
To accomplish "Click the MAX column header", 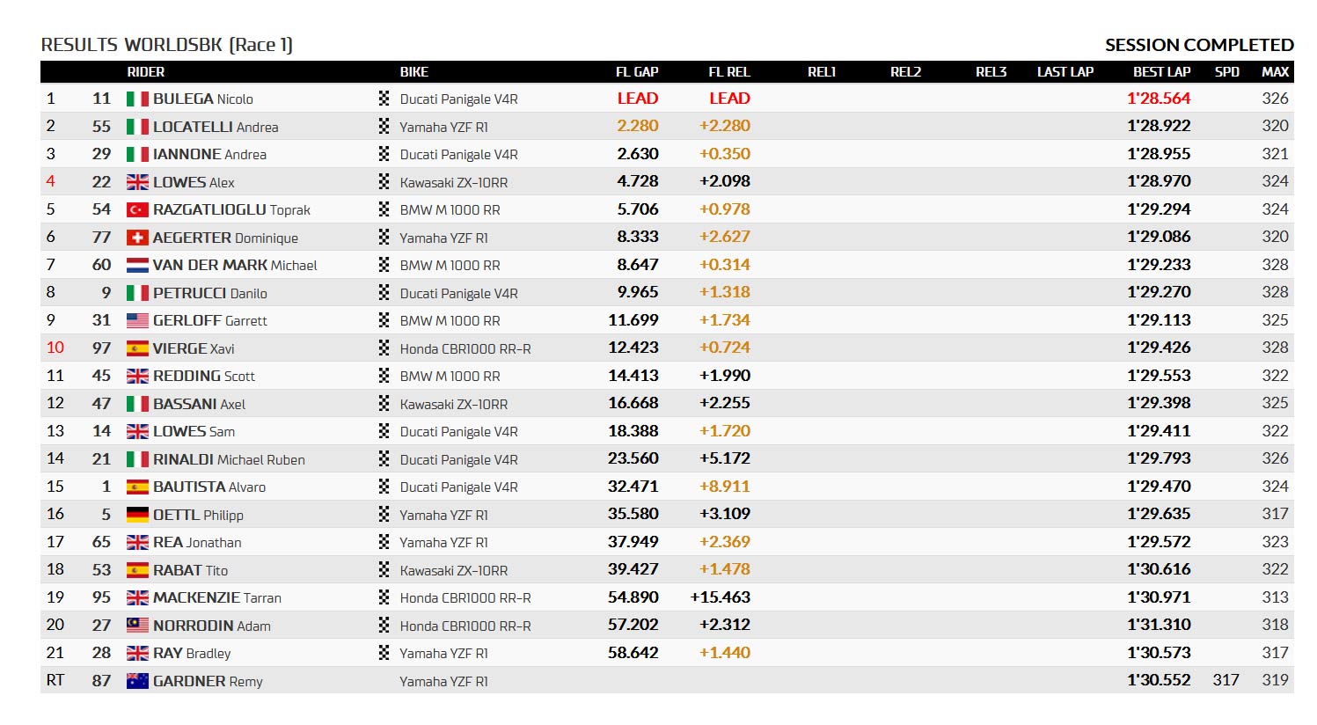I will 1276,72.
